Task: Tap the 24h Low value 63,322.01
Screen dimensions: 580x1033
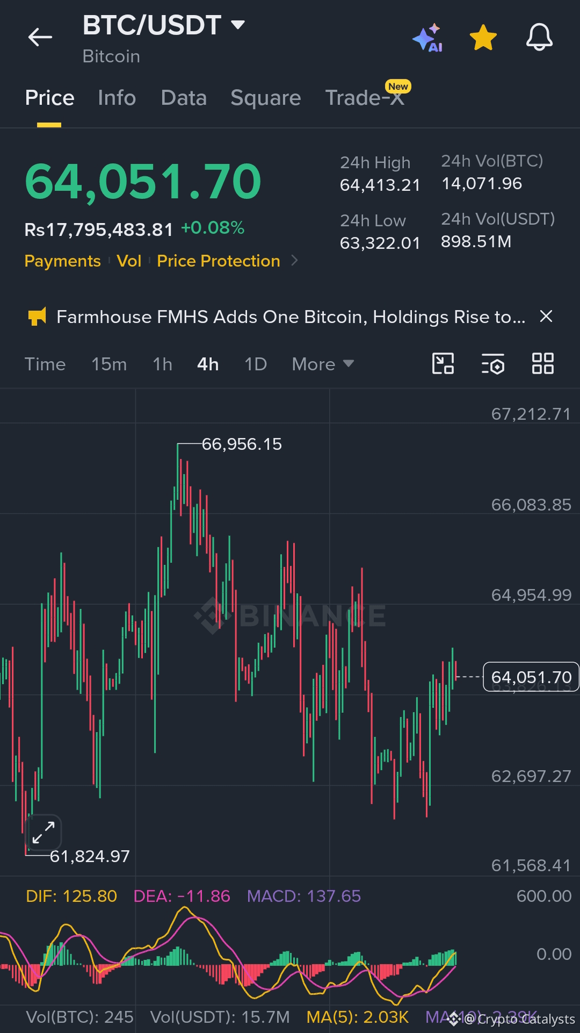Action: point(380,243)
